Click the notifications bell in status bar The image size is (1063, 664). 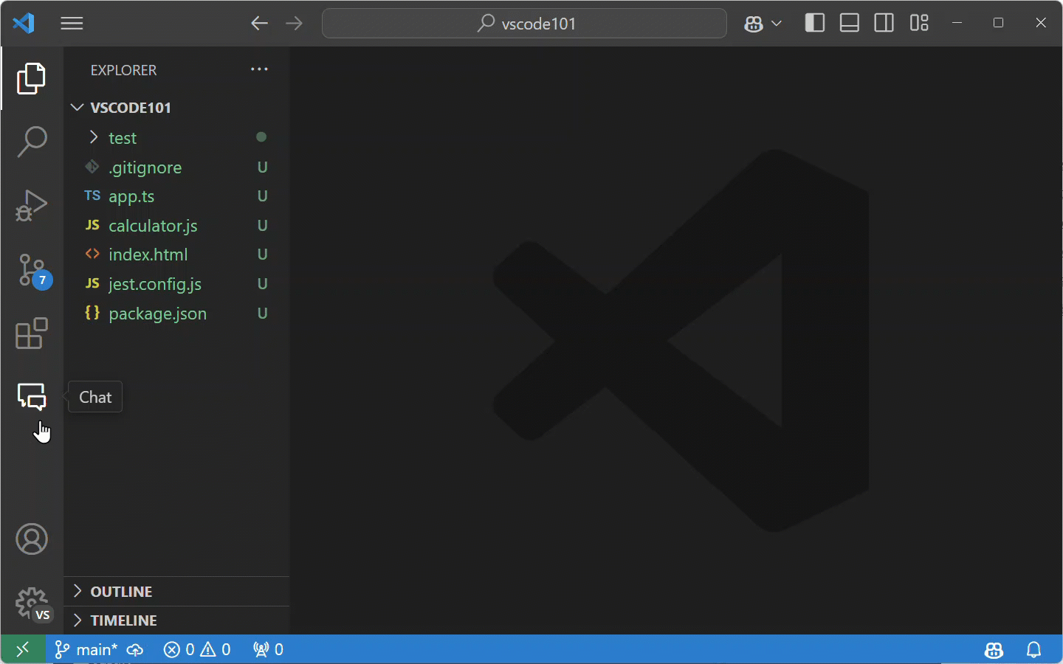(1033, 649)
